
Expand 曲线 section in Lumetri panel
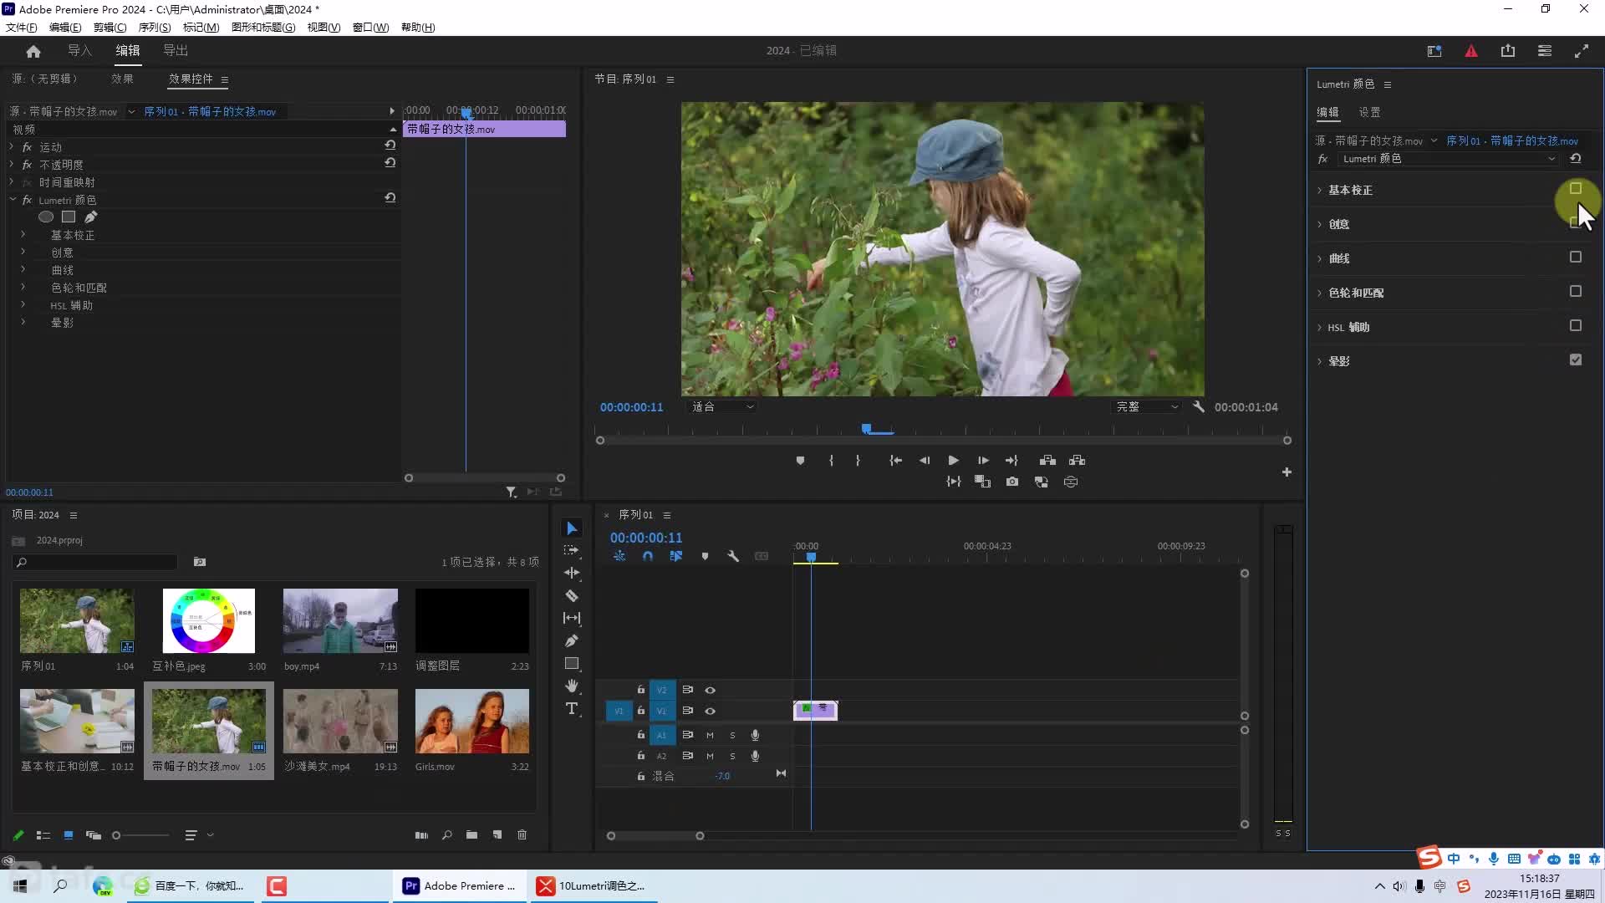click(1320, 259)
